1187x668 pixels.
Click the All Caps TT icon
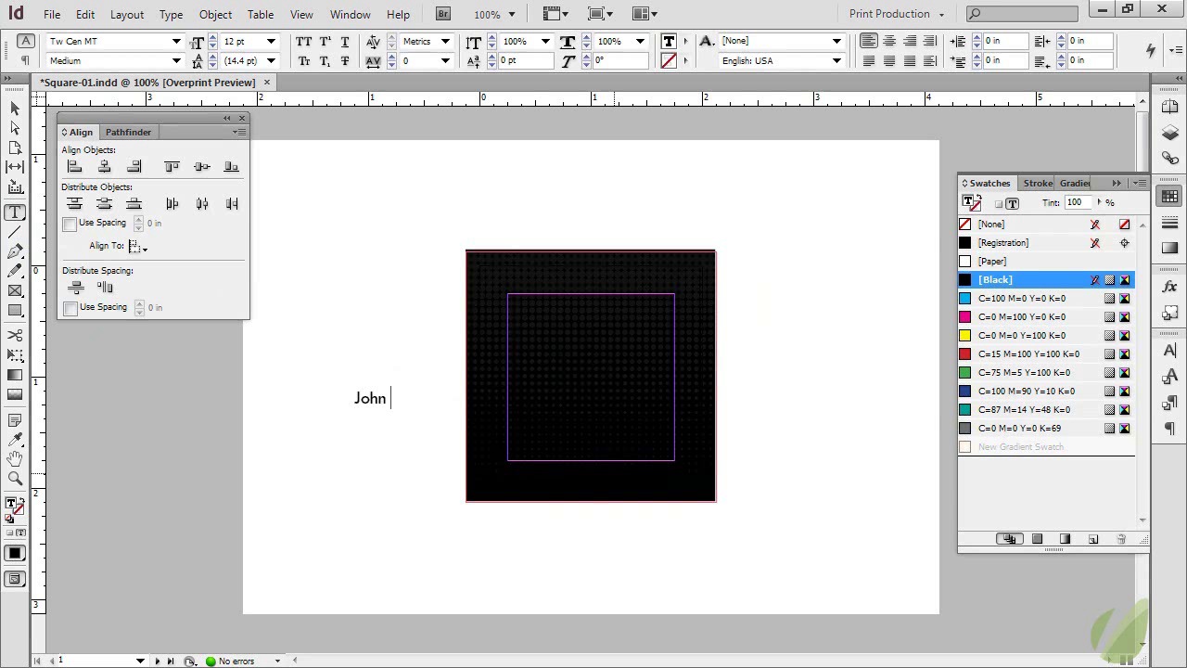304,42
